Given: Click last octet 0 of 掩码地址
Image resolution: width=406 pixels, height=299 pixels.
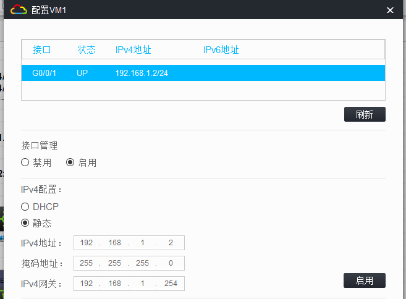Looking at the screenshot, I should pos(171,263).
